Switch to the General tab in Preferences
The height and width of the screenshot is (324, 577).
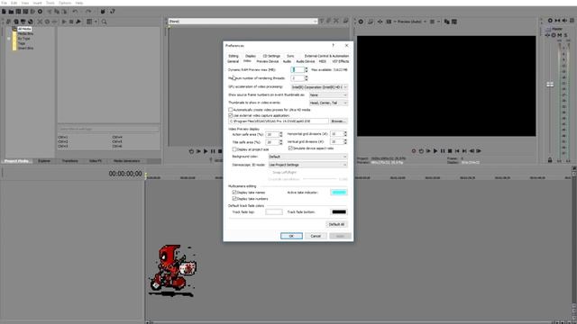click(x=233, y=62)
